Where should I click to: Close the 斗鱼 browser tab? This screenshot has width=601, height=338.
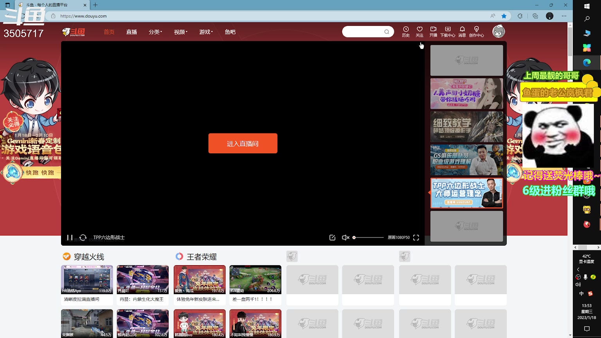click(85, 5)
